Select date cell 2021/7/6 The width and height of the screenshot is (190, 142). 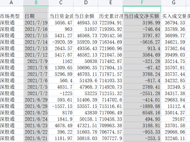36,80
